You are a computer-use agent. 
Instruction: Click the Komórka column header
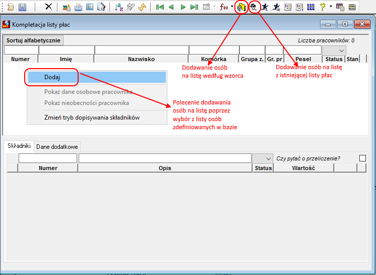214,59
